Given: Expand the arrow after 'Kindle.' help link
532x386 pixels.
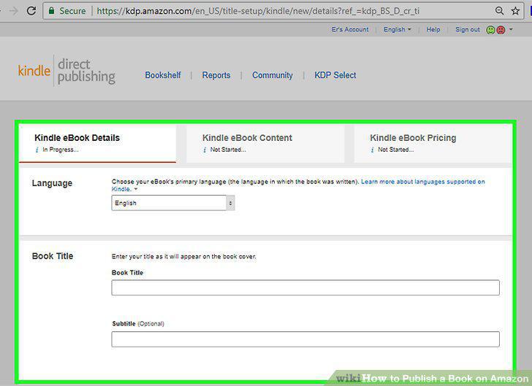Looking at the screenshot, I should [136, 189].
